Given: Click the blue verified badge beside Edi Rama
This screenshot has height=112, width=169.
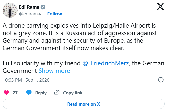Looking at the screenshot, I should [x=43, y=7].
